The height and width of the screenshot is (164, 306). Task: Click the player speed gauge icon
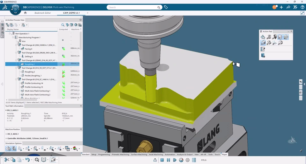pos(181,160)
